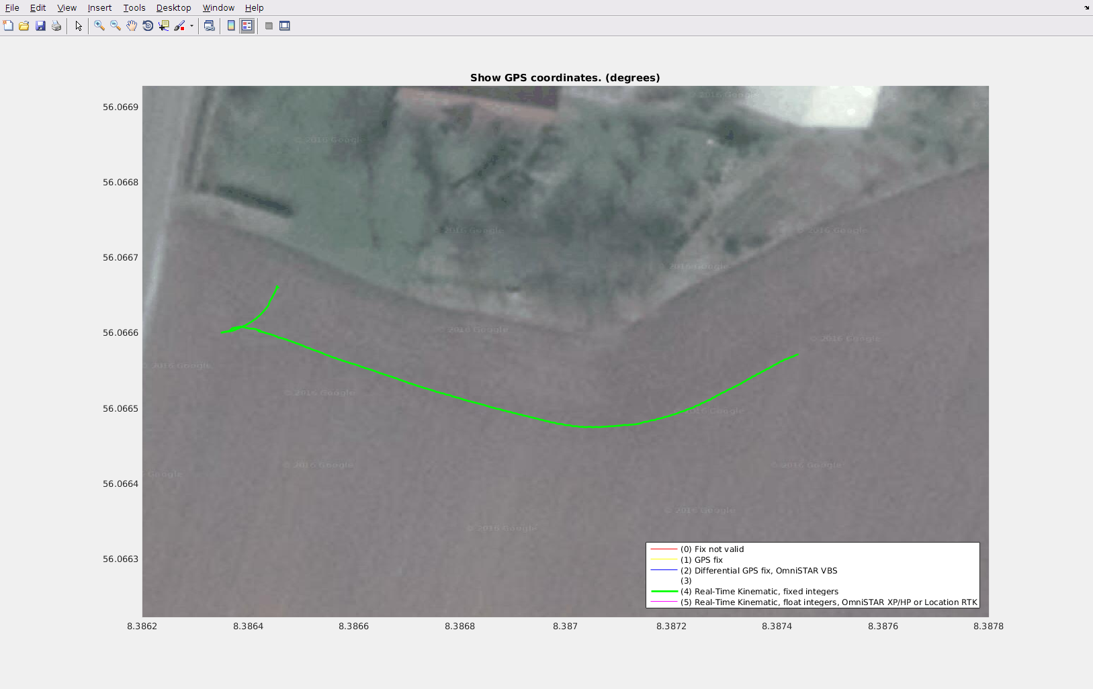This screenshot has width=1093, height=689.
Task: Select the Zoom Out tool
Action: (x=116, y=26)
